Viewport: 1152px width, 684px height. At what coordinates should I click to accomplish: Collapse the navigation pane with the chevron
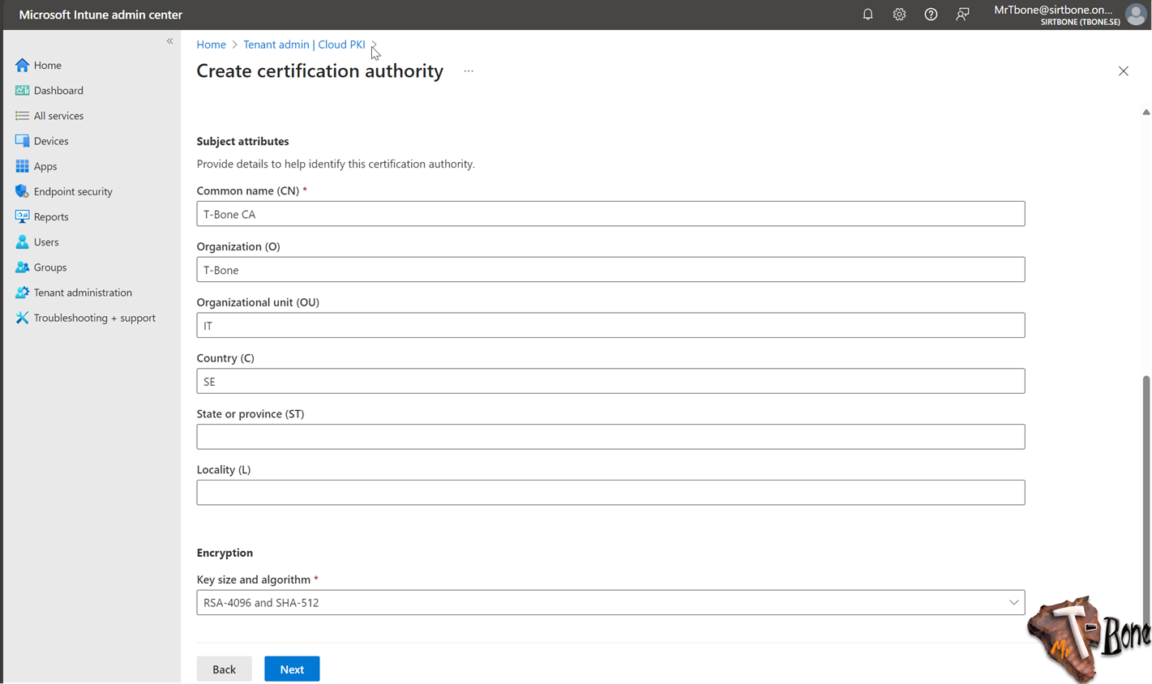170,41
